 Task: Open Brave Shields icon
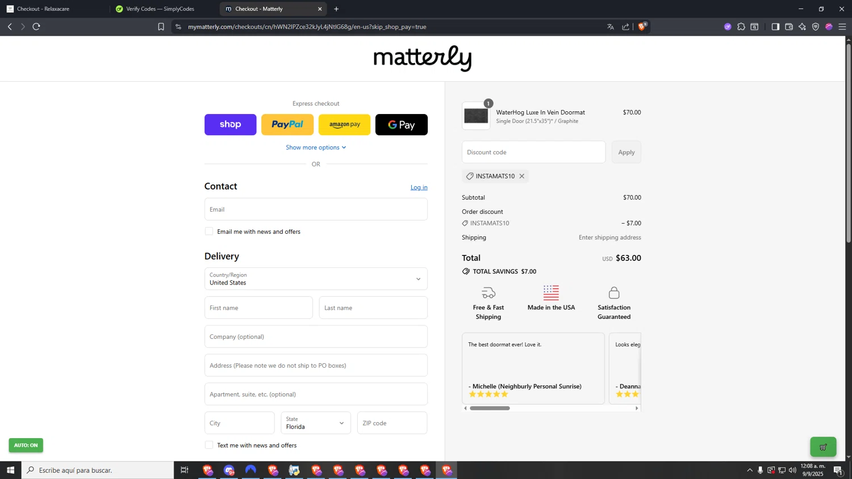pyautogui.click(x=642, y=26)
